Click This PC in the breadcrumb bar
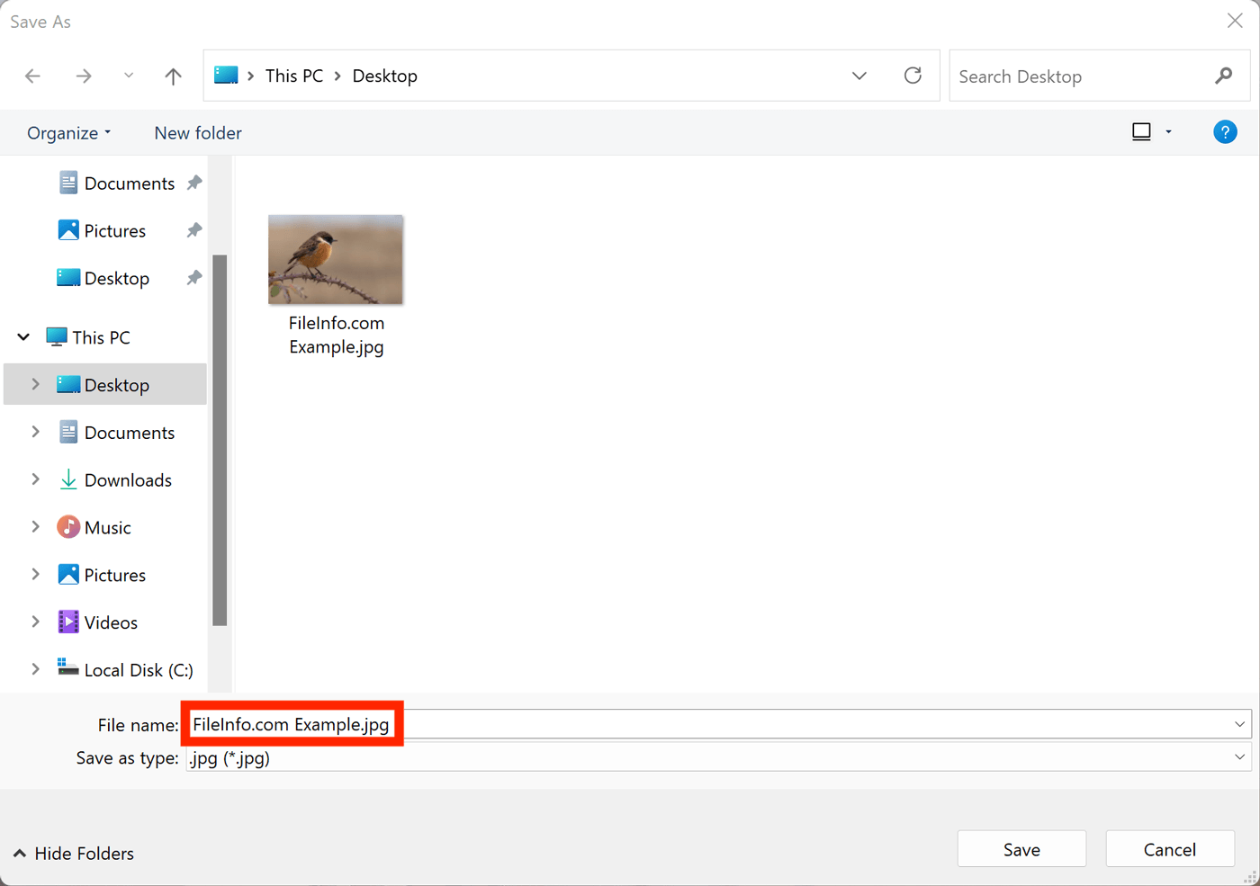This screenshot has width=1260, height=886. (x=293, y=76)
